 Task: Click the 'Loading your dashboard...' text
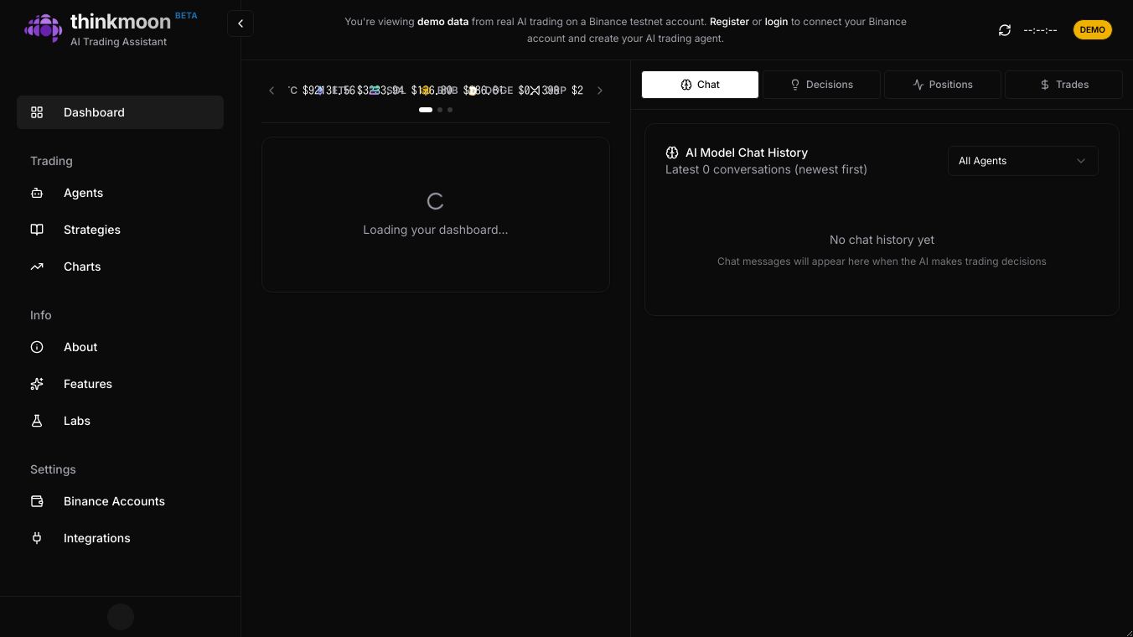click(x=436, y=230)
